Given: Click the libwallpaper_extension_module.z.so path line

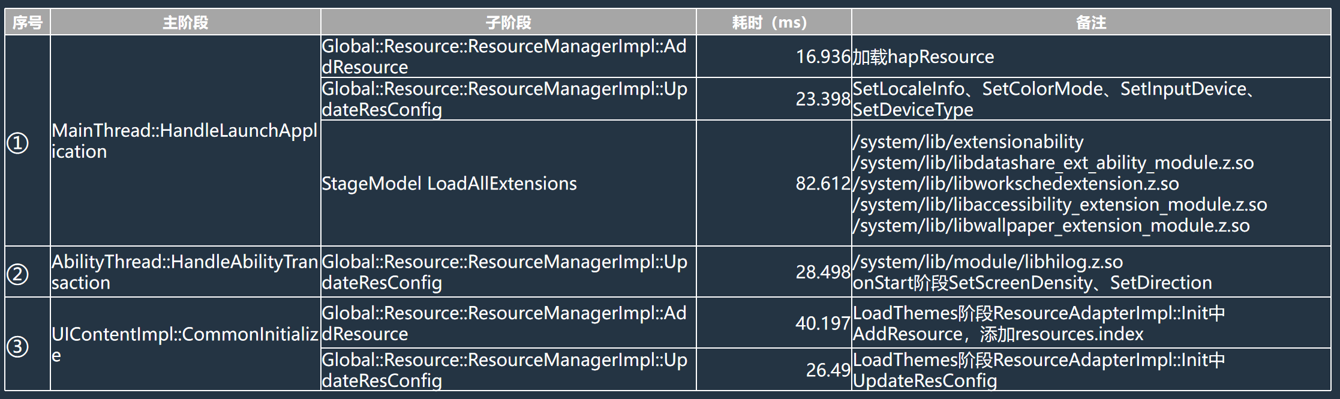Looking at the screenshot, I should coord(1051,226).
